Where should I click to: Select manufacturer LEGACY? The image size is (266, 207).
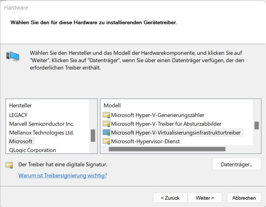coord(18,115)
